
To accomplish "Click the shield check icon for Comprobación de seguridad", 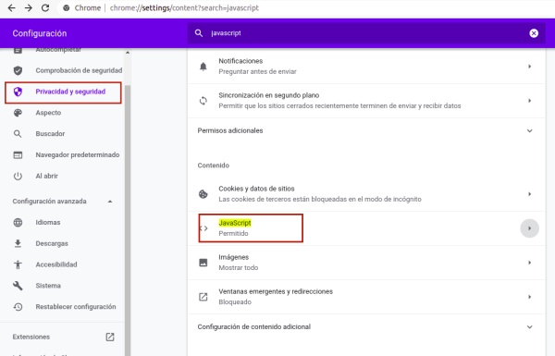I will [x=18, y=70].
